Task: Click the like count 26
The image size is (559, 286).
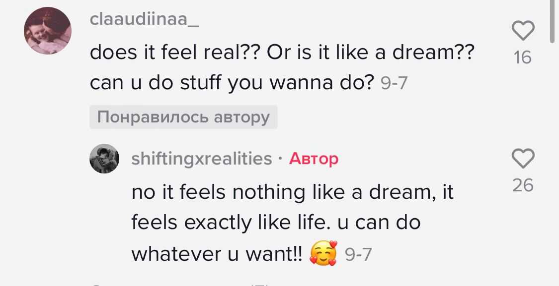Action: point(522,185)
